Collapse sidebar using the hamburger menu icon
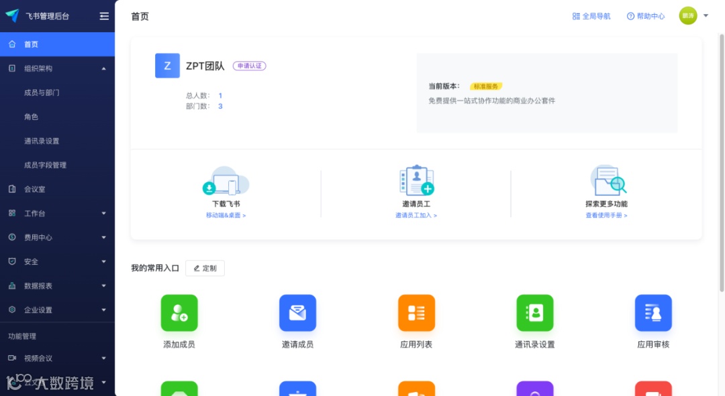The height and width of the screenshot is (396, 725). tap(104, 16)
